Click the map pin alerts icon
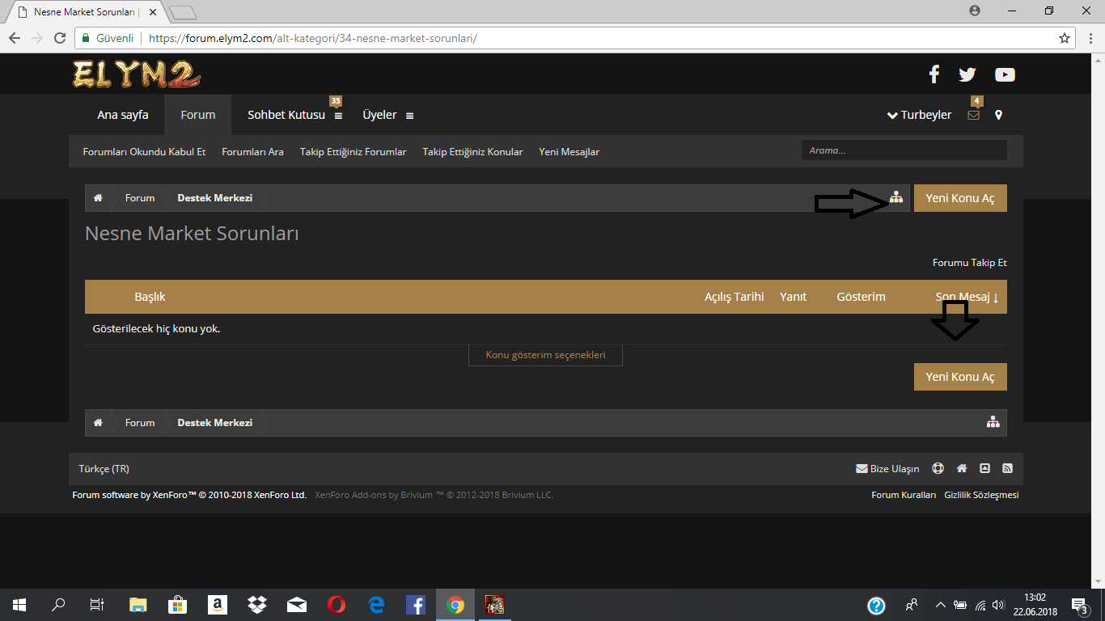The width and height of the screenshot is (1105, 621). coord(998,115)
